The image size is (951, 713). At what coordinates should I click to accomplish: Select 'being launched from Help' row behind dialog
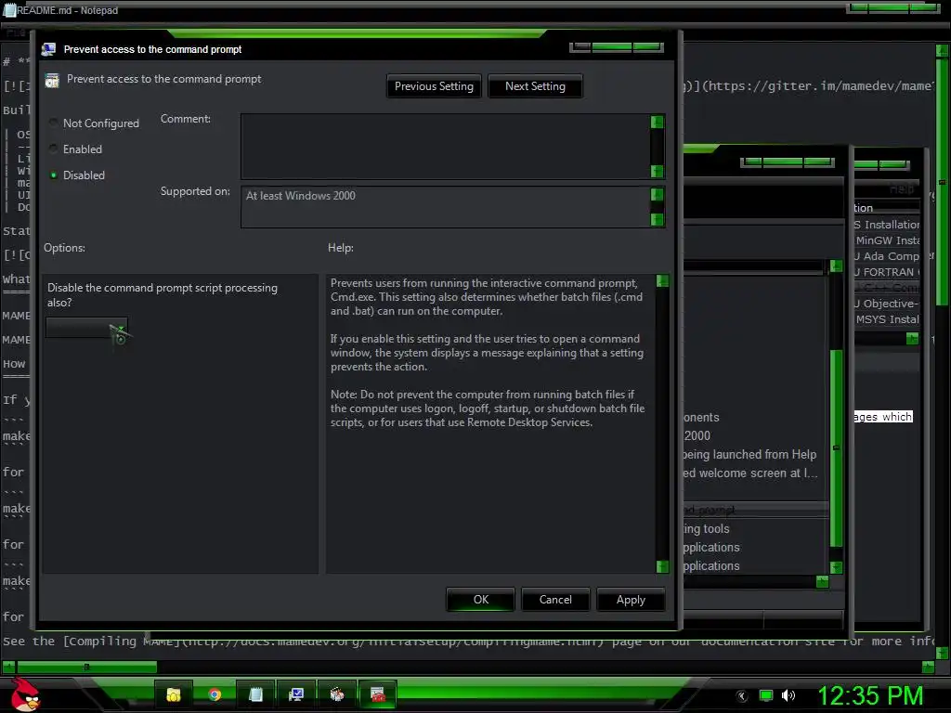tap(749, 455)
